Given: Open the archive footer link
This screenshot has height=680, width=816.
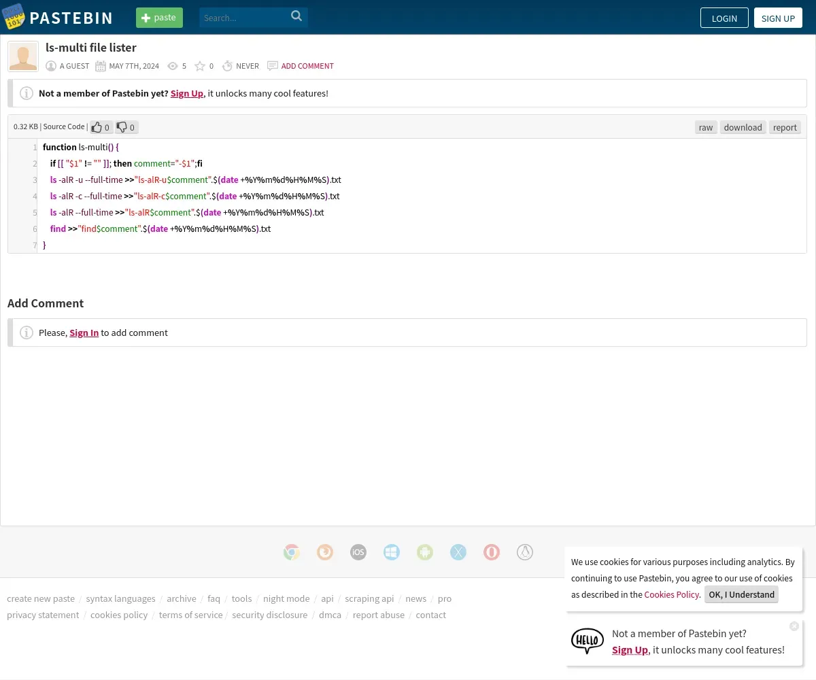Looking at the screenshot, I should coord(182,598).
